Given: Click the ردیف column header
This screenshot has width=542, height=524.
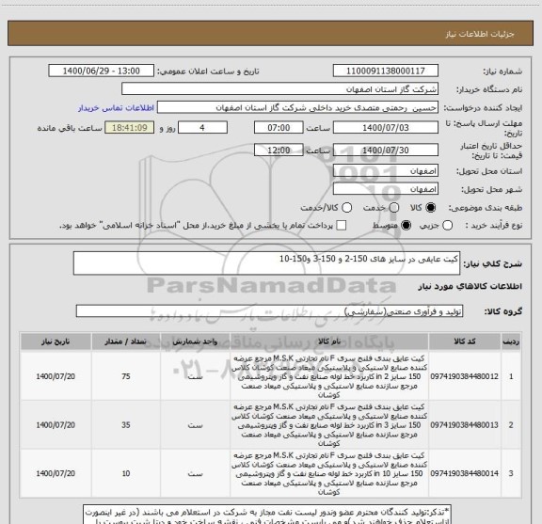Looking at the screenshot, I should coord(511,341).
